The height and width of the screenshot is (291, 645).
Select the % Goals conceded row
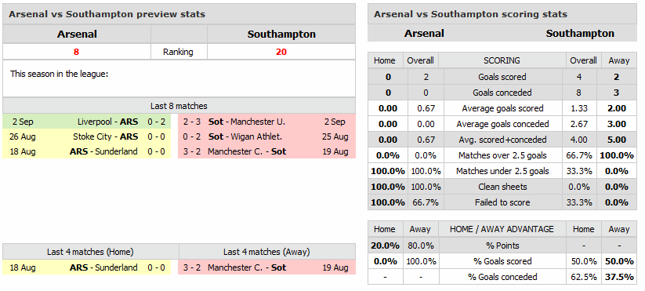502,277
